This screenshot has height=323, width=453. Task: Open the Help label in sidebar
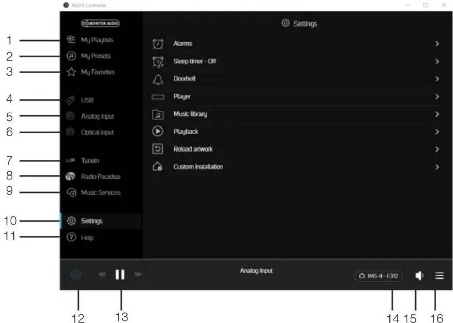tap(87, 238)
